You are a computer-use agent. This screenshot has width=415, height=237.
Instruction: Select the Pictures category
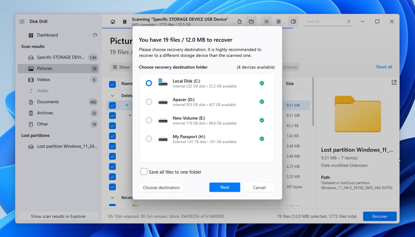[x=44, y=68]
